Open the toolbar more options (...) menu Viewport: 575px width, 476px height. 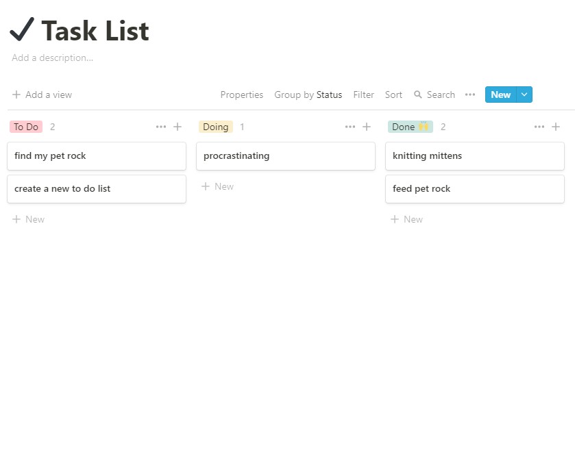coord(469,95)
